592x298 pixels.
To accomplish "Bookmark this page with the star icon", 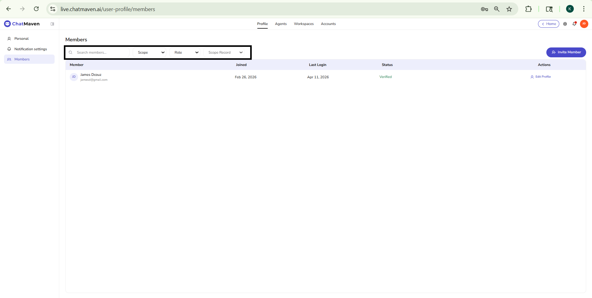I will tap(509, 9).
